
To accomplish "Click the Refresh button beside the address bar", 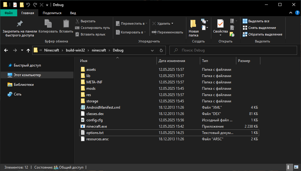I will [x=161, y=50].
